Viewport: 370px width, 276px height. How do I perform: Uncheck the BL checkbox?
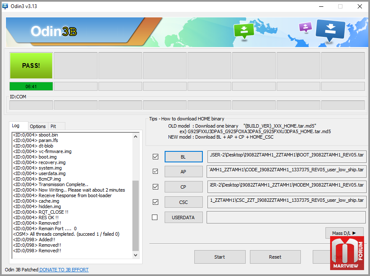(155, 156)
